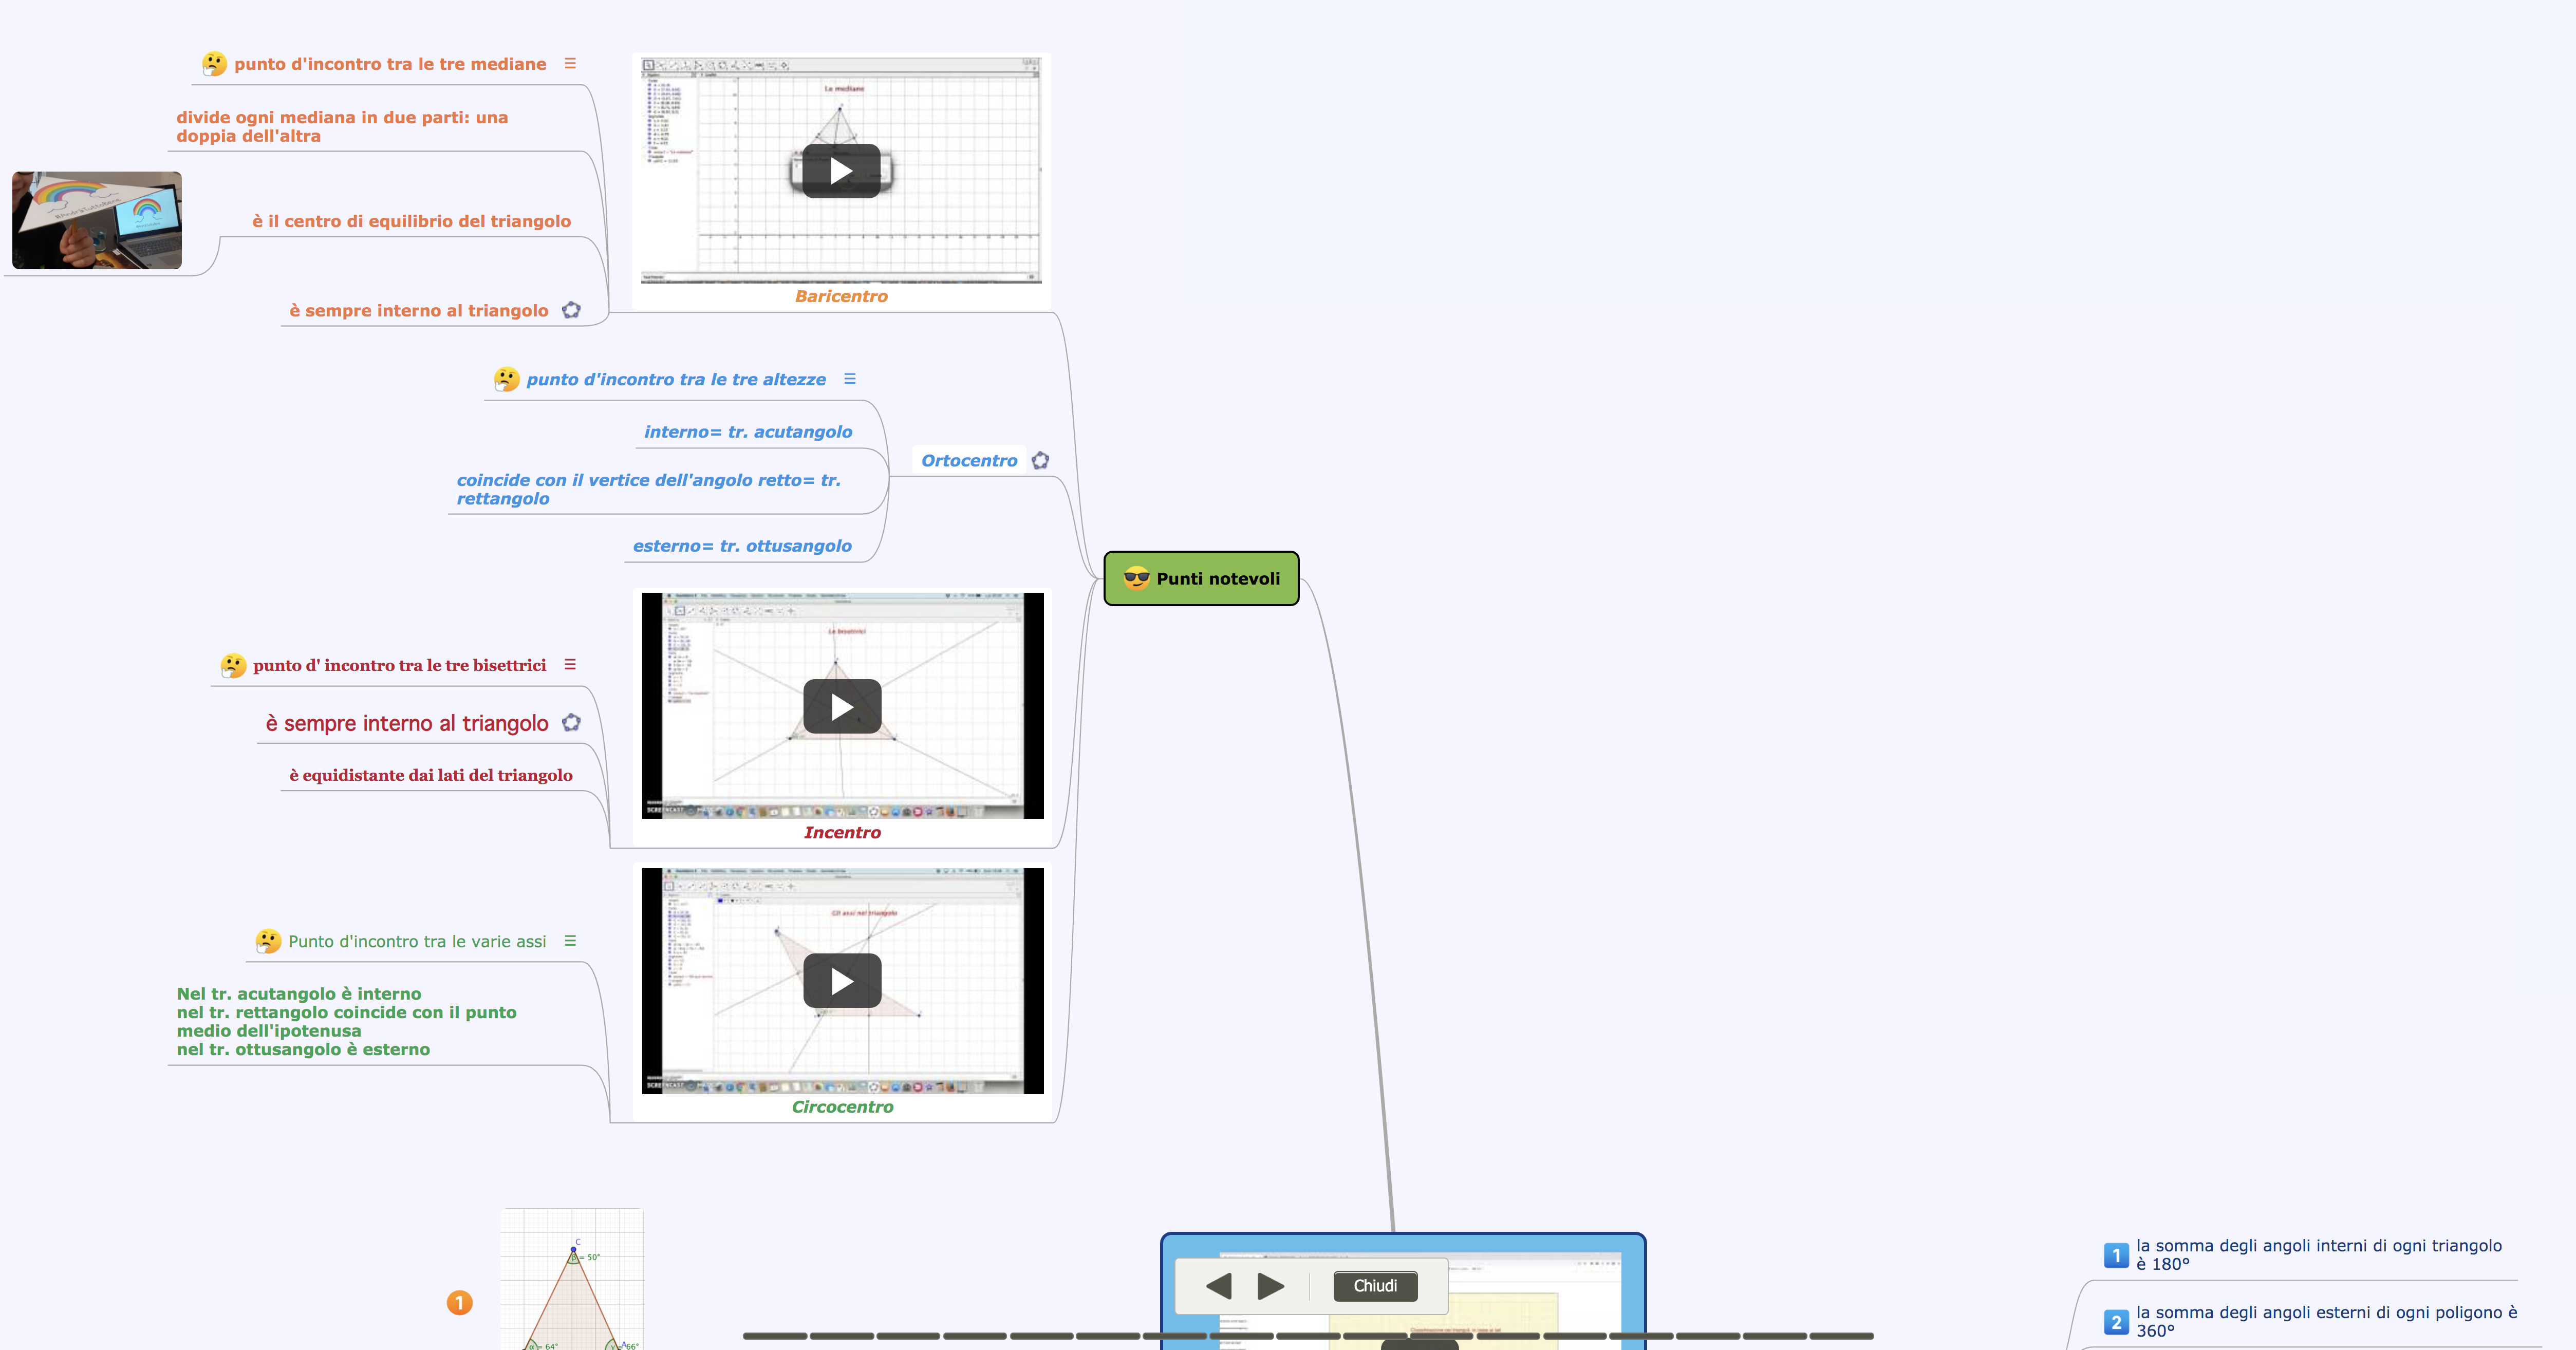Click first segment of bottom slide timeline
The height and width of the screenshot is (1350, 2576).
[774, 1336]
